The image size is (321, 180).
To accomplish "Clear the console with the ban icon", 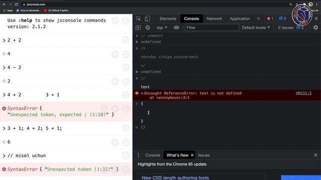I will tap(147, 27).
